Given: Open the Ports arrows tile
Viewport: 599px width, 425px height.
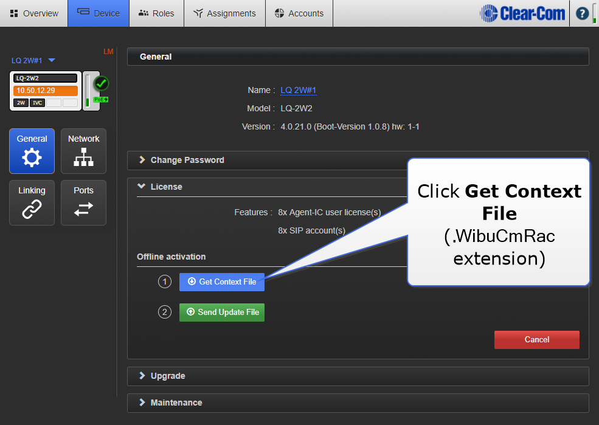Looking at the screenshot, I should [x=83, y=202].
